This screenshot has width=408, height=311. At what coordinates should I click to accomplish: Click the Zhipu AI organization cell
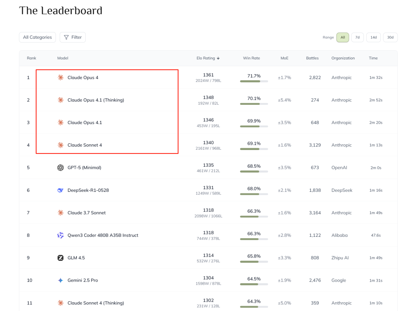pyautogui.click(x=340, y=258)
